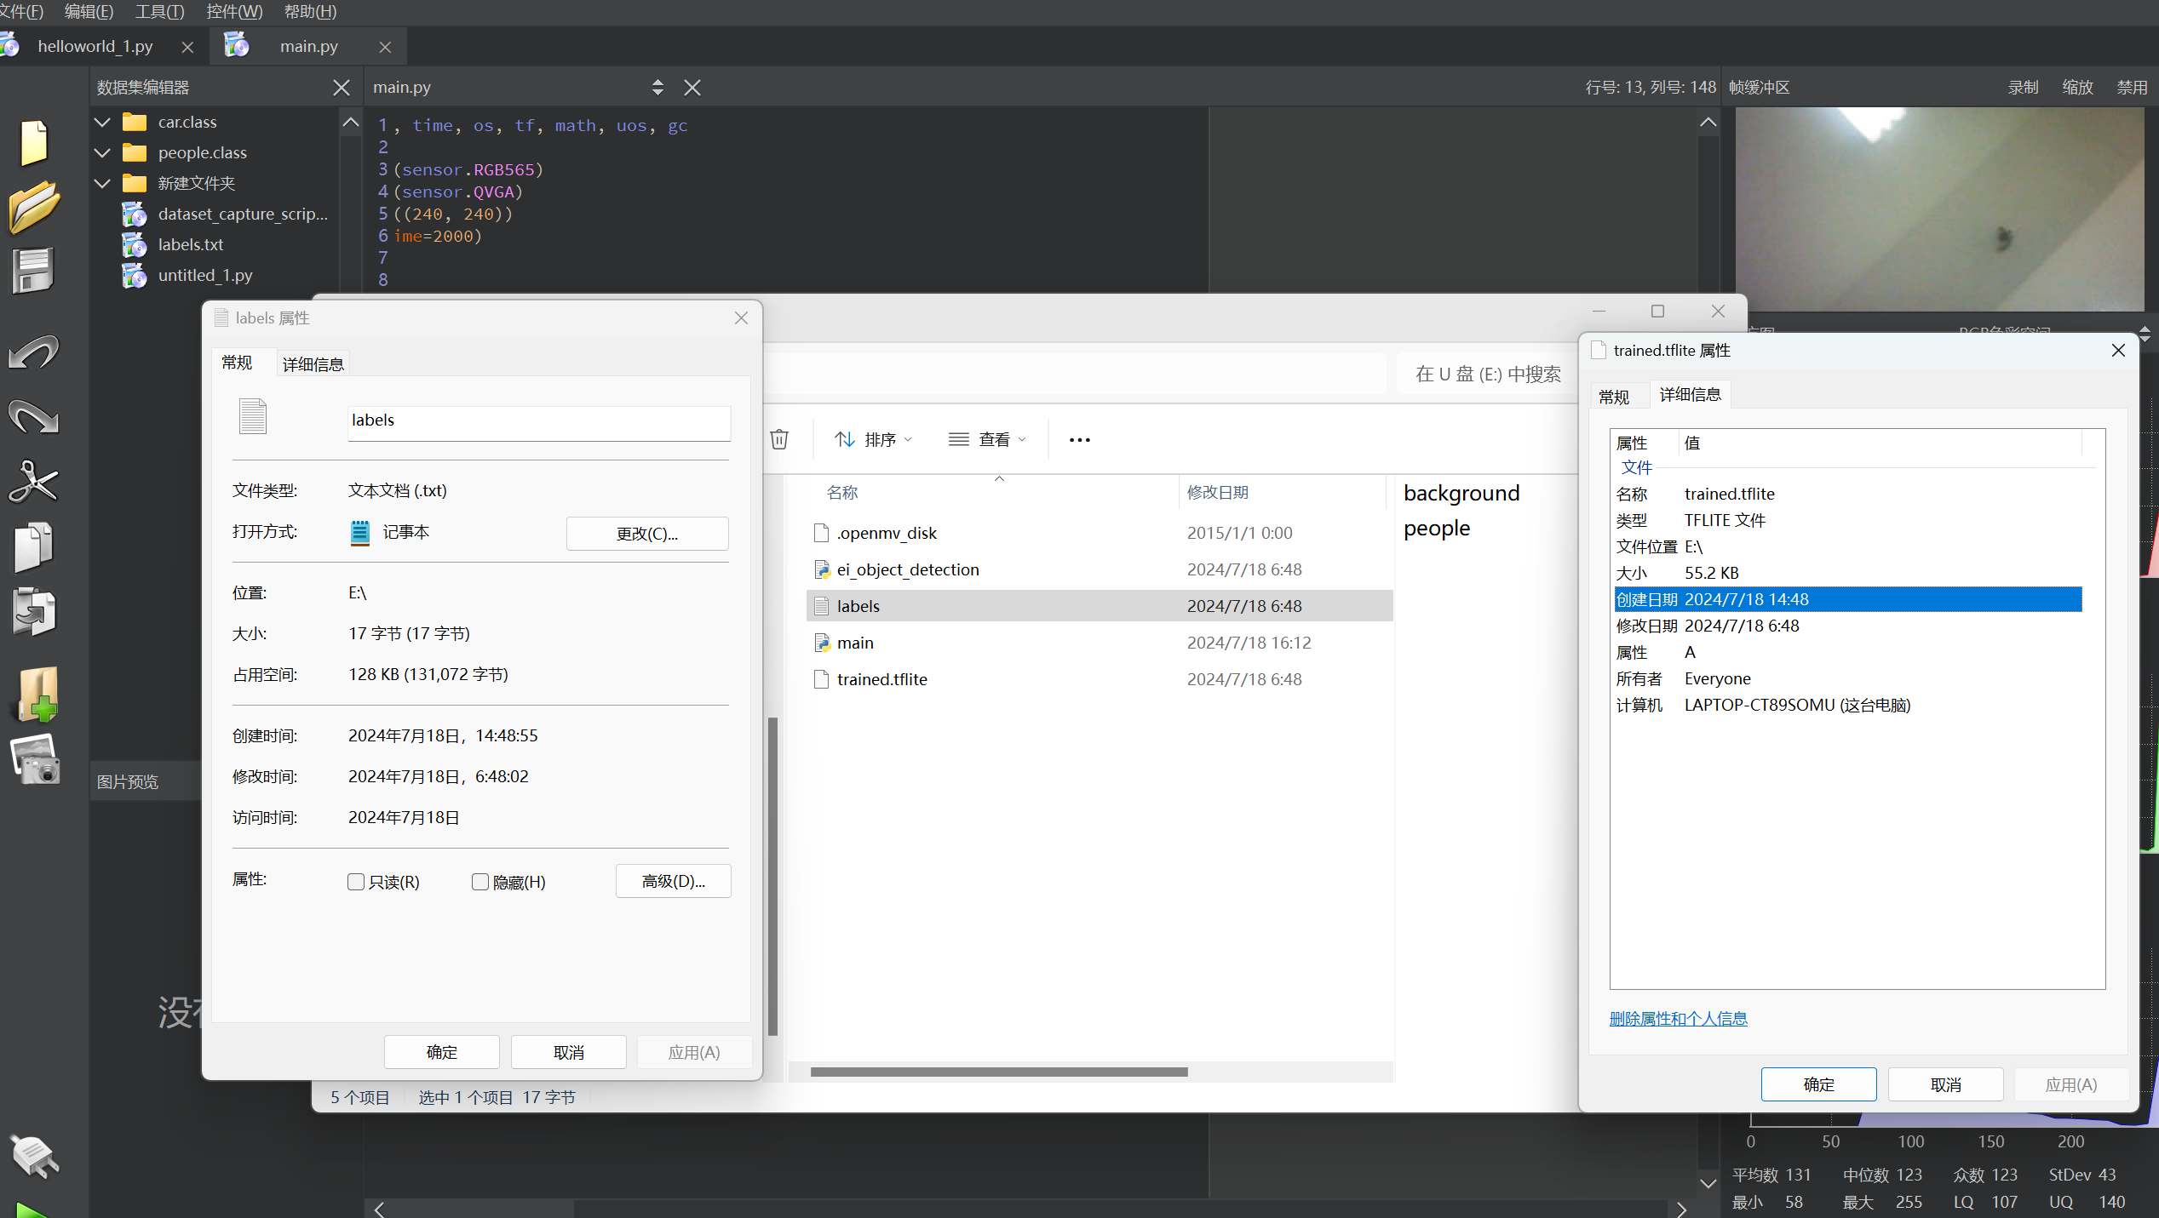Close the labels 属性 dialog
Viewport: 2159px width, 1218px height.
pos(741,317)
